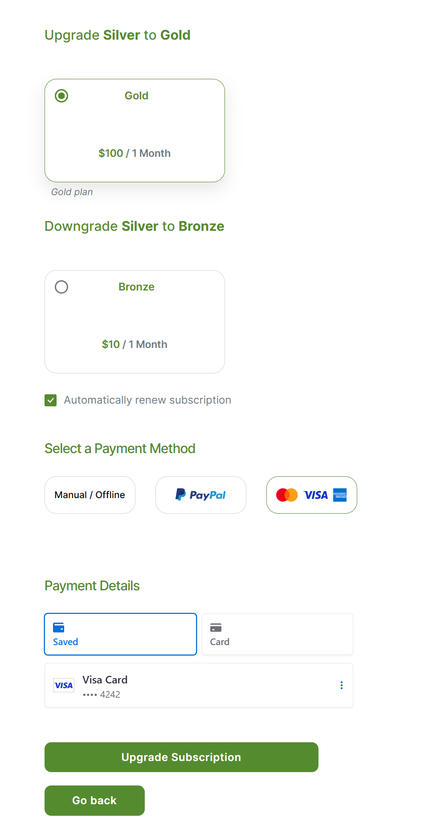This screenshot has height=822, width=445.
Task: Open the three-dot menu for Visa Card
Action: click(x=342, y=685)
